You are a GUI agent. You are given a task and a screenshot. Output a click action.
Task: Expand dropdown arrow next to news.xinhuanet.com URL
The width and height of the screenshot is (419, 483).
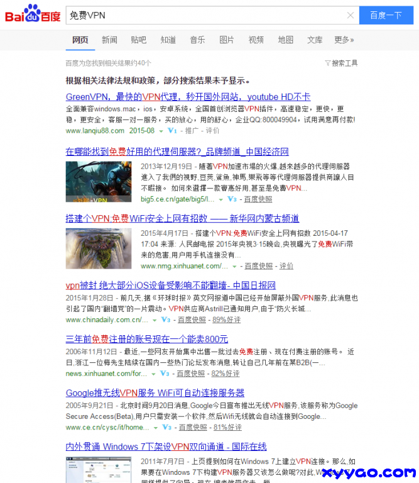click(153, 374)
